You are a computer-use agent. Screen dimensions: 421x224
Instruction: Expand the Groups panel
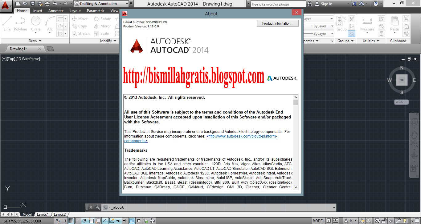pyautogui.click(x=345, y=41)
